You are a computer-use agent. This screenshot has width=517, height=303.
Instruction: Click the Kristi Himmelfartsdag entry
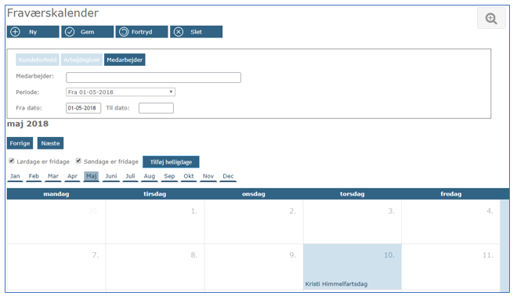click(x=336, y=284)
